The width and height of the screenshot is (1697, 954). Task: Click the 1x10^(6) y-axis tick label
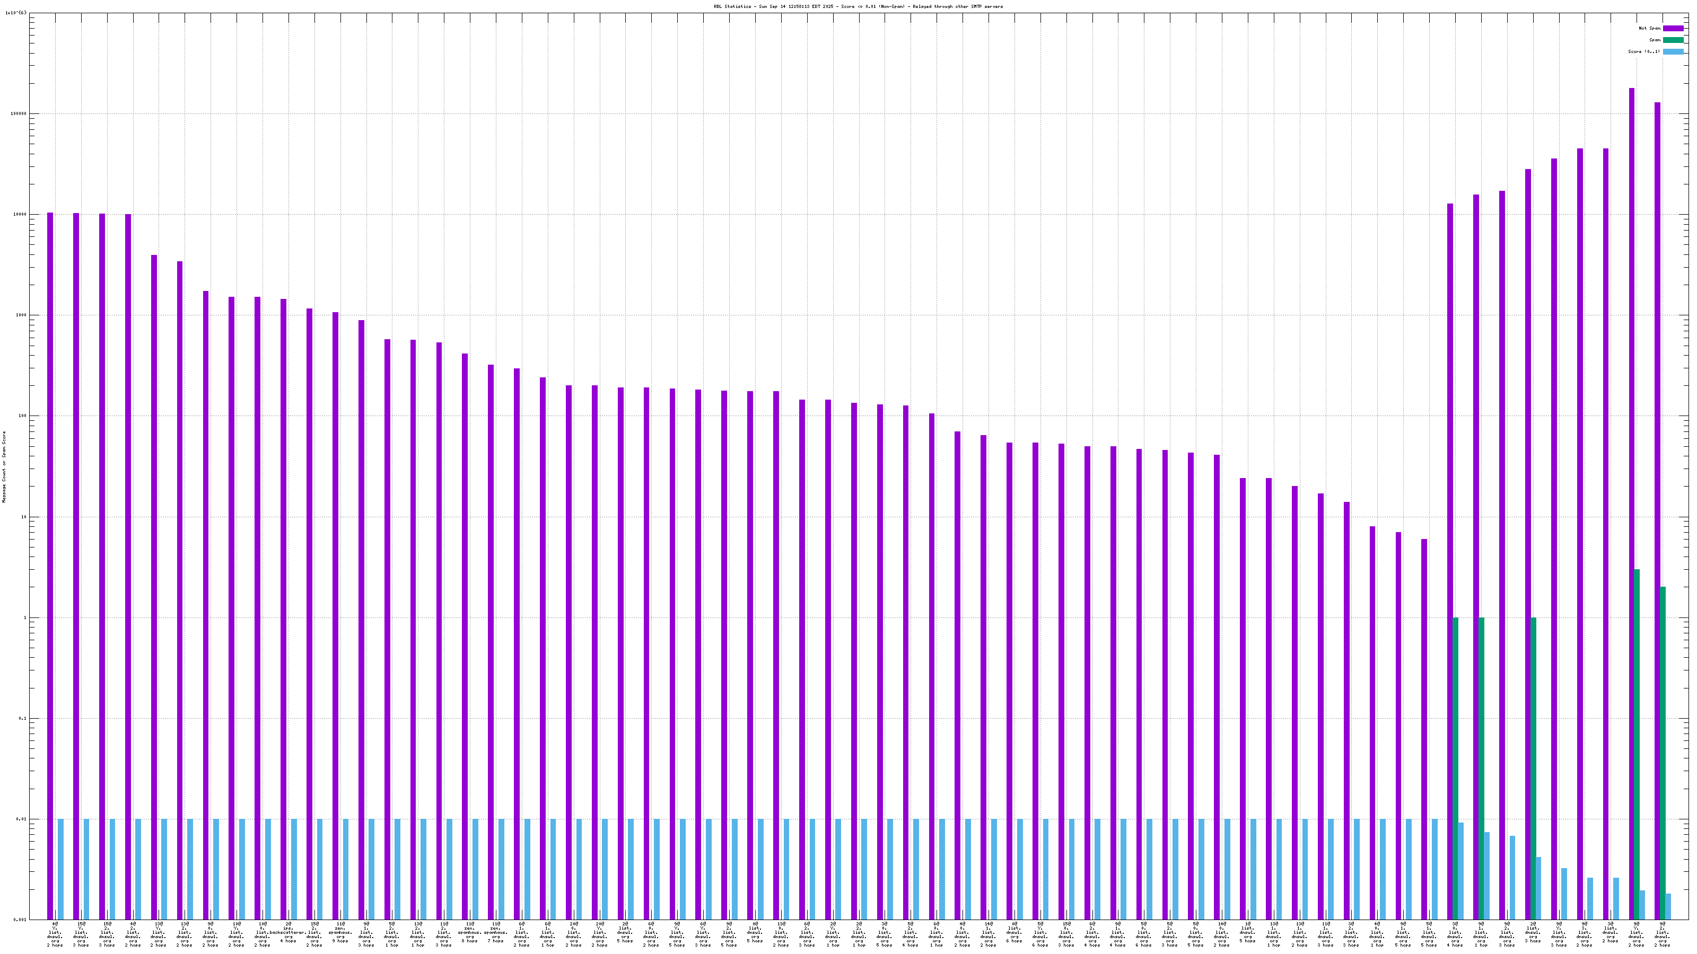click(16, 13)
